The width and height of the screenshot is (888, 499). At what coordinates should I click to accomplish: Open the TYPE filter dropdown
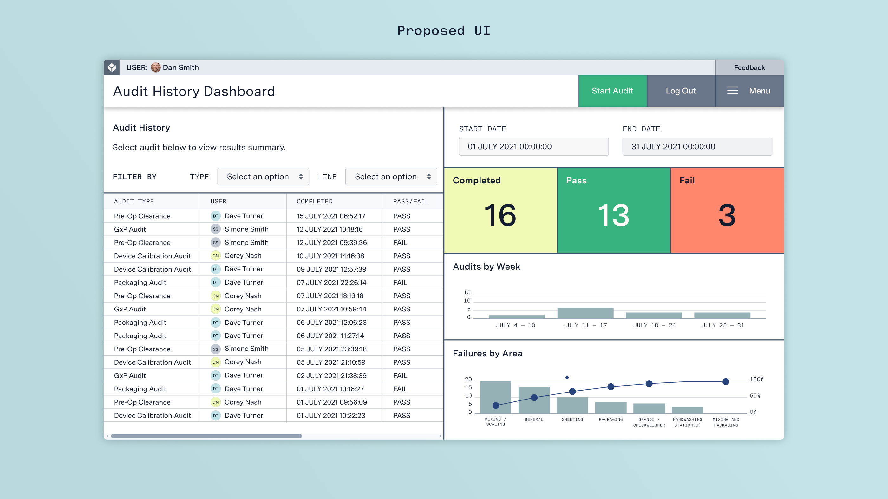point(263,177)
